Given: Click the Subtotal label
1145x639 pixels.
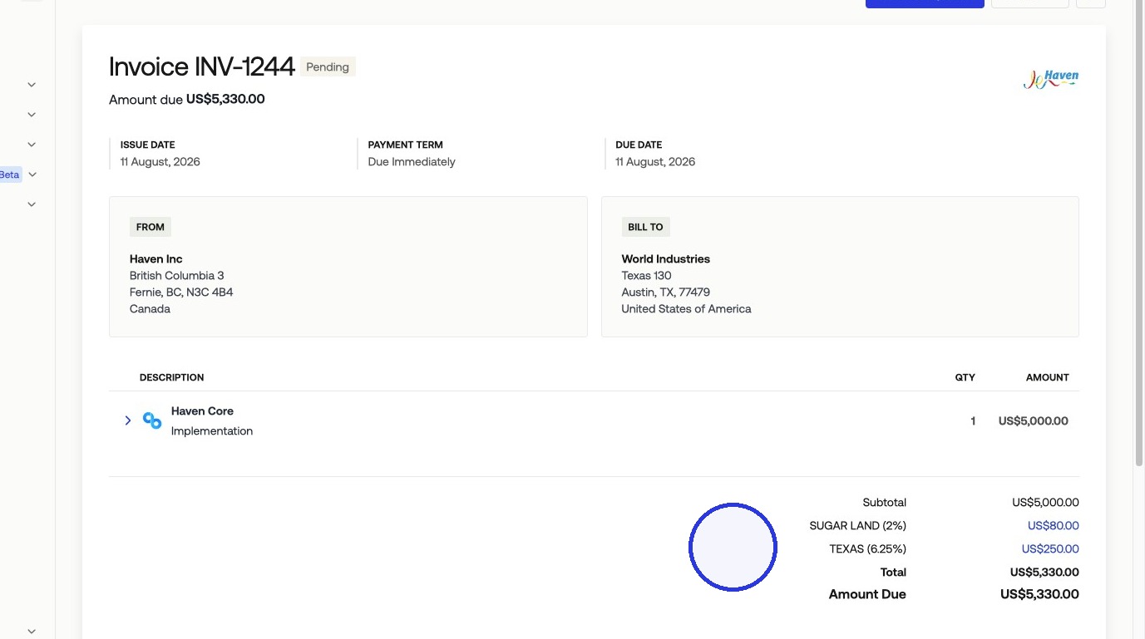Looking at the screenshot, I should [885, 502].
